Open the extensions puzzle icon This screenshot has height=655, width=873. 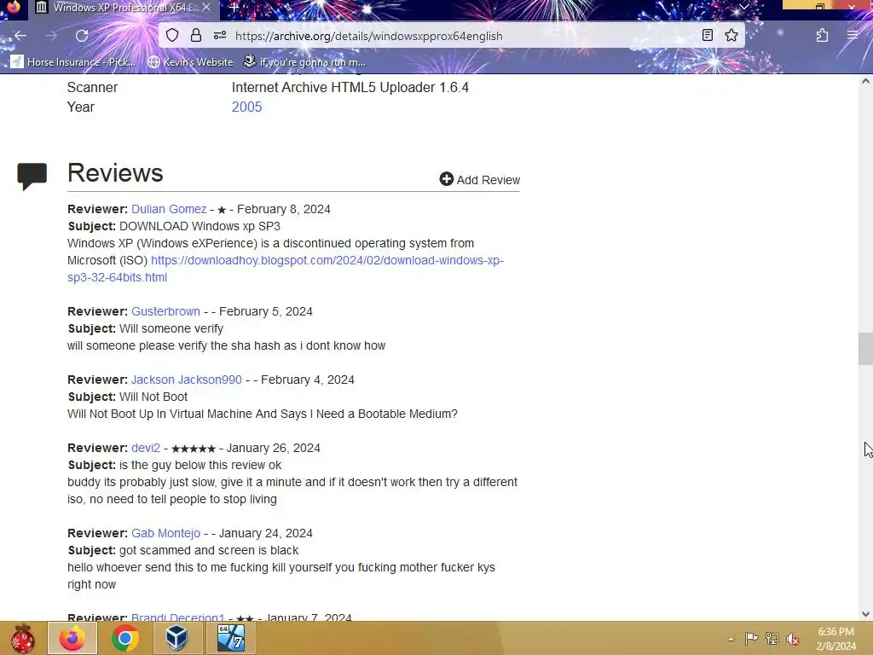point(822,36)
